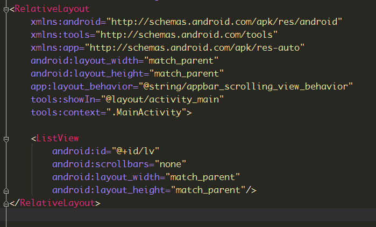
Task: Click the android:id attribute name
Action: (79, 152)
